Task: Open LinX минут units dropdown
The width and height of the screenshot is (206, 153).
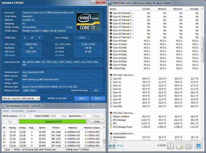Action: click(99, 116)
